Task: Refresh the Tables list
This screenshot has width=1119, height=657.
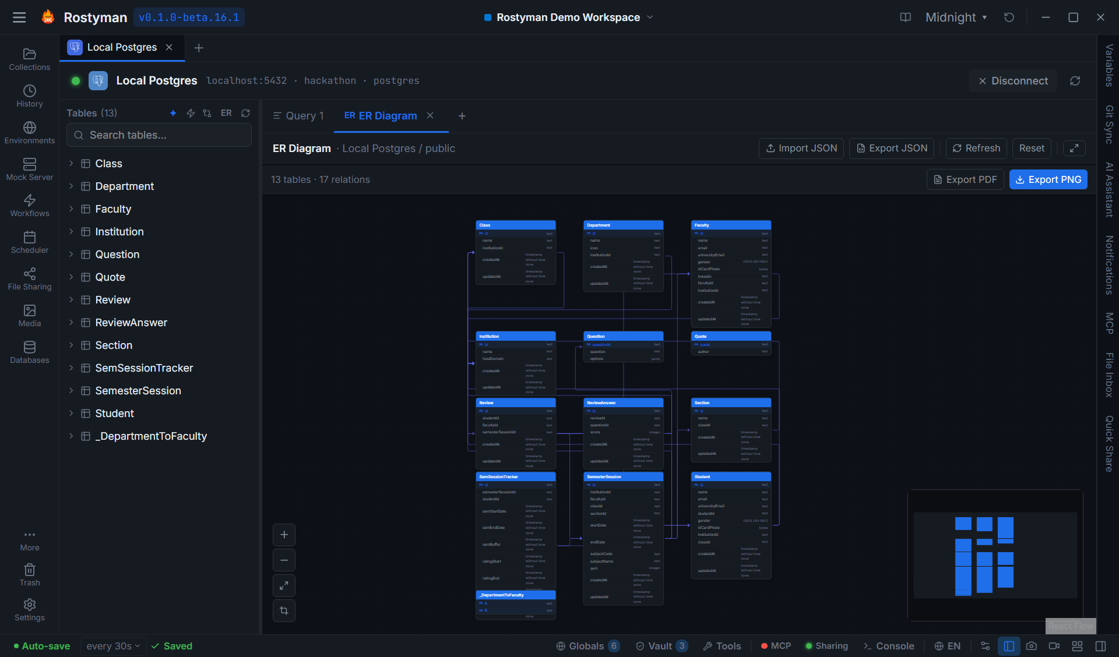Action: coord(245,113)
